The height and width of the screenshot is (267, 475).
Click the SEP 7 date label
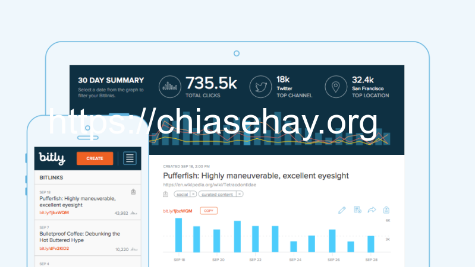click(x=44, y=227)
